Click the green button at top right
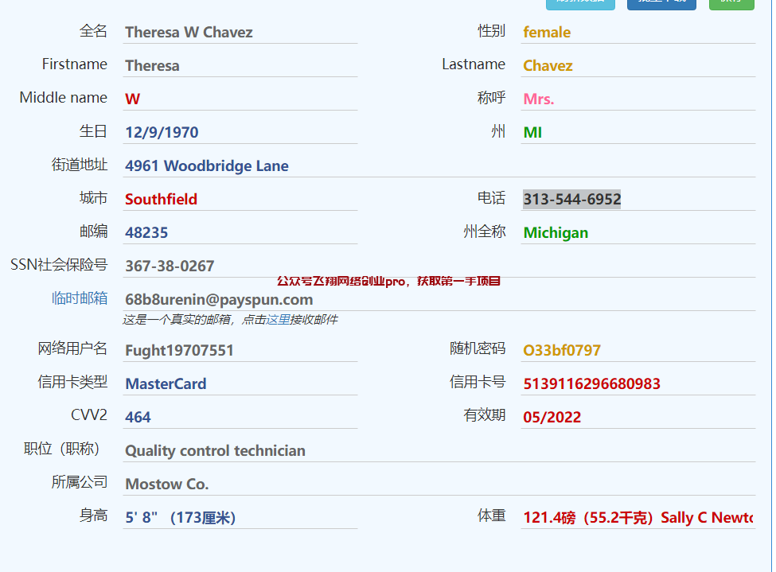The image size is (776, 572). click(x=731, y=4)
